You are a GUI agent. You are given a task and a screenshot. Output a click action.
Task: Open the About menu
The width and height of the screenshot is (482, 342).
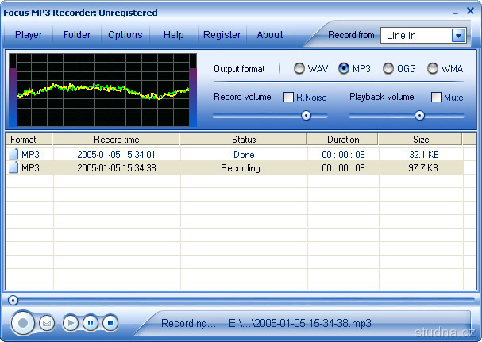tap(270, 35)
